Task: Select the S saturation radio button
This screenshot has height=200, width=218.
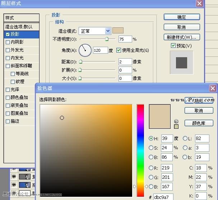Action: 151,147
